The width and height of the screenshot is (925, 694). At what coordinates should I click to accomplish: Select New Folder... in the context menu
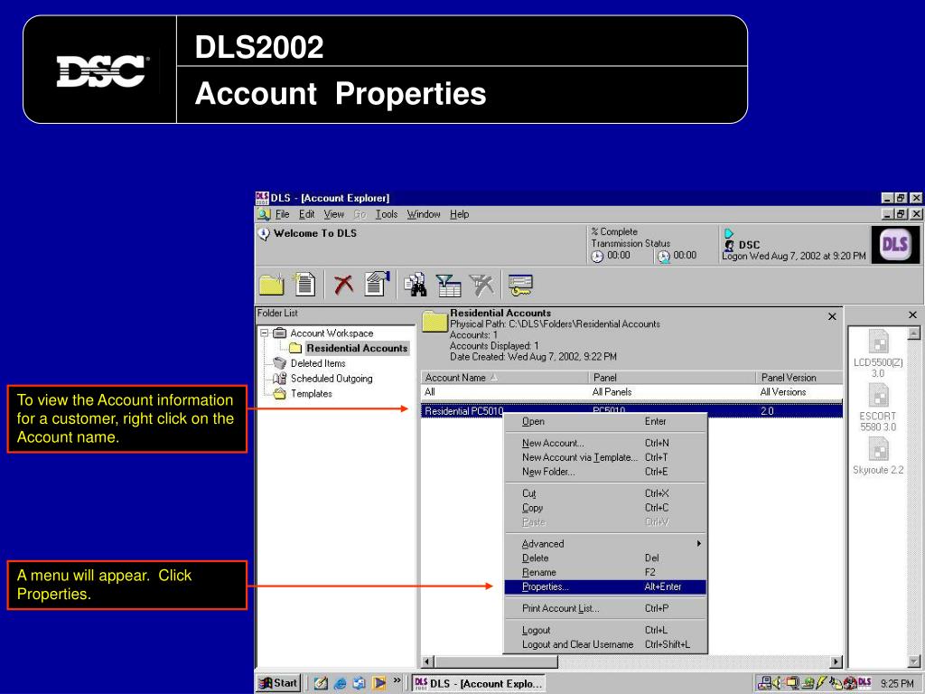pos(606,472)
